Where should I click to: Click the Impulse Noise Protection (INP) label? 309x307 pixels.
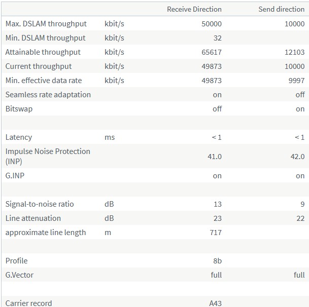pyautogui.click(x=48, y=156)
